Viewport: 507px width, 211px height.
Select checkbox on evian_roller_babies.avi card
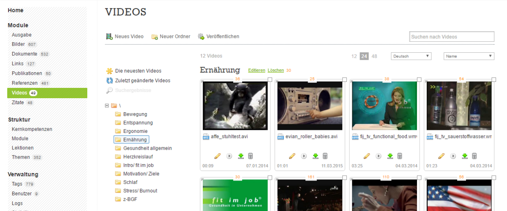coord(345,79)
